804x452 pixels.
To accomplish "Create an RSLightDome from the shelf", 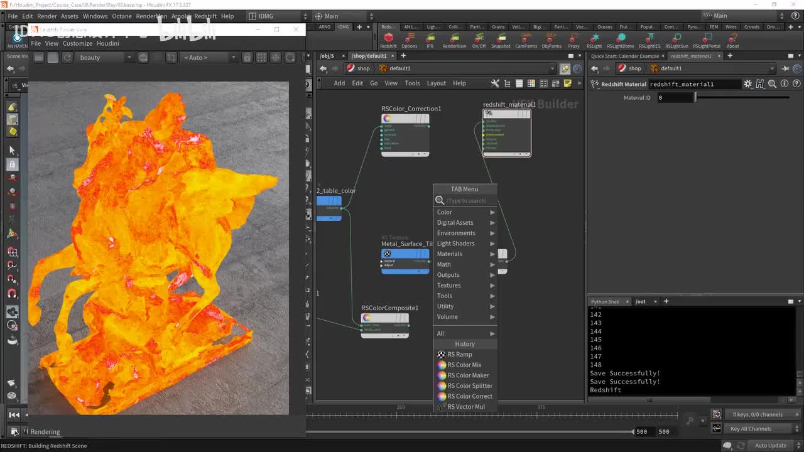I will click(x=621, y=39).
